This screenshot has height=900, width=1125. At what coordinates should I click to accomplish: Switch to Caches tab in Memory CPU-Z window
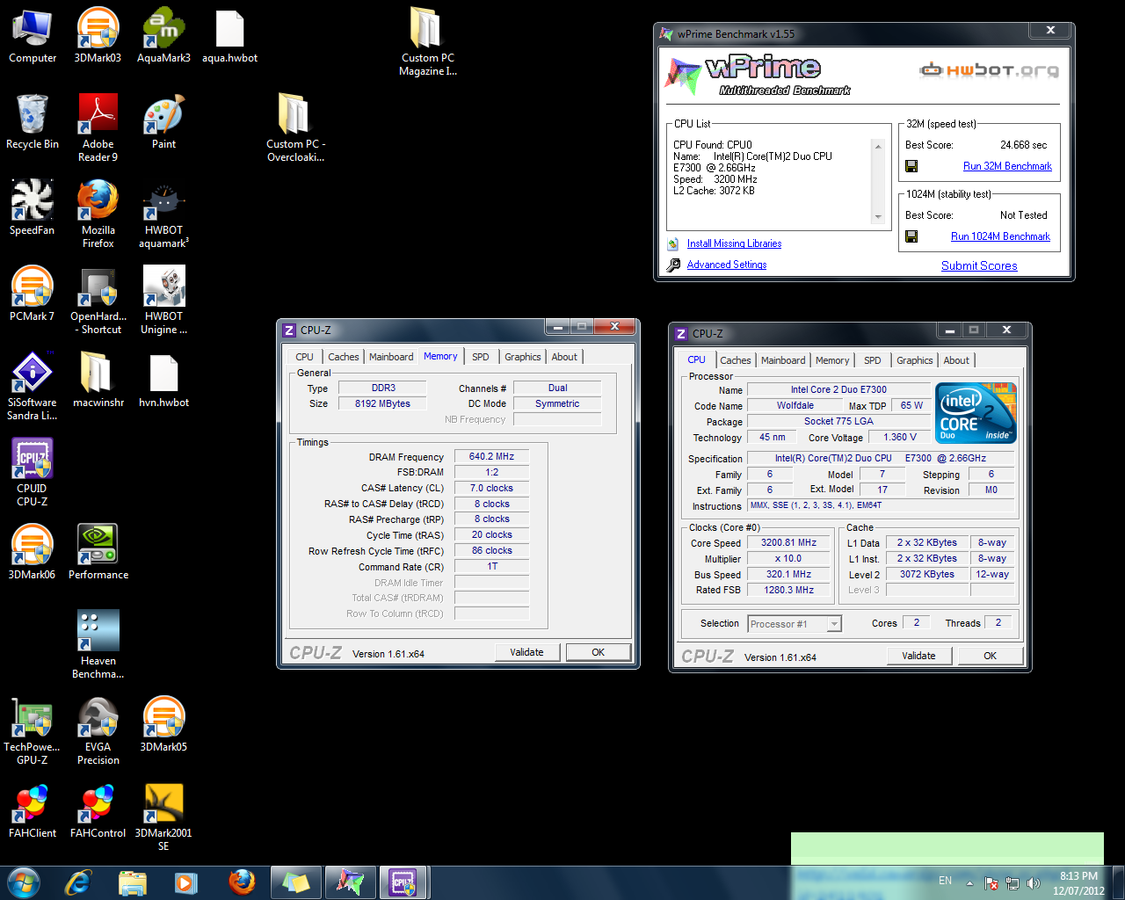pyautogui.click(x=343, y=357)
